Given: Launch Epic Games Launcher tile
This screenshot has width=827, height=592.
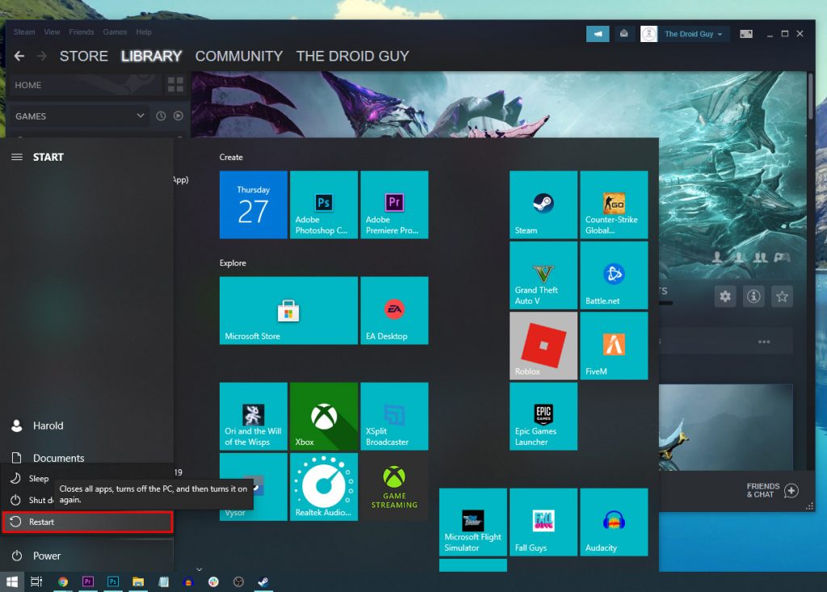Looking at the screenshot, I should [x=544, y=416].
